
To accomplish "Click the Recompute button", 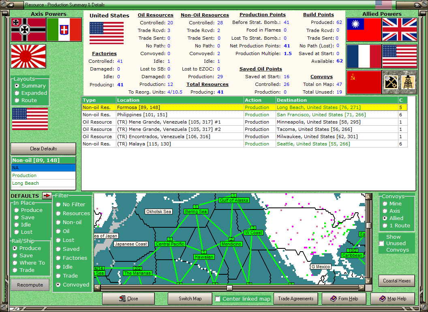I will pos(30,285).
